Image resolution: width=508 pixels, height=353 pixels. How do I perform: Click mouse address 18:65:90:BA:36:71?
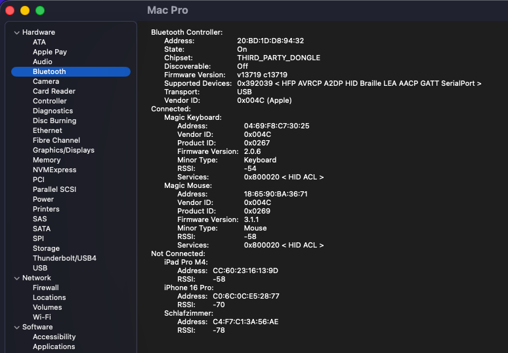coord(276,195)
